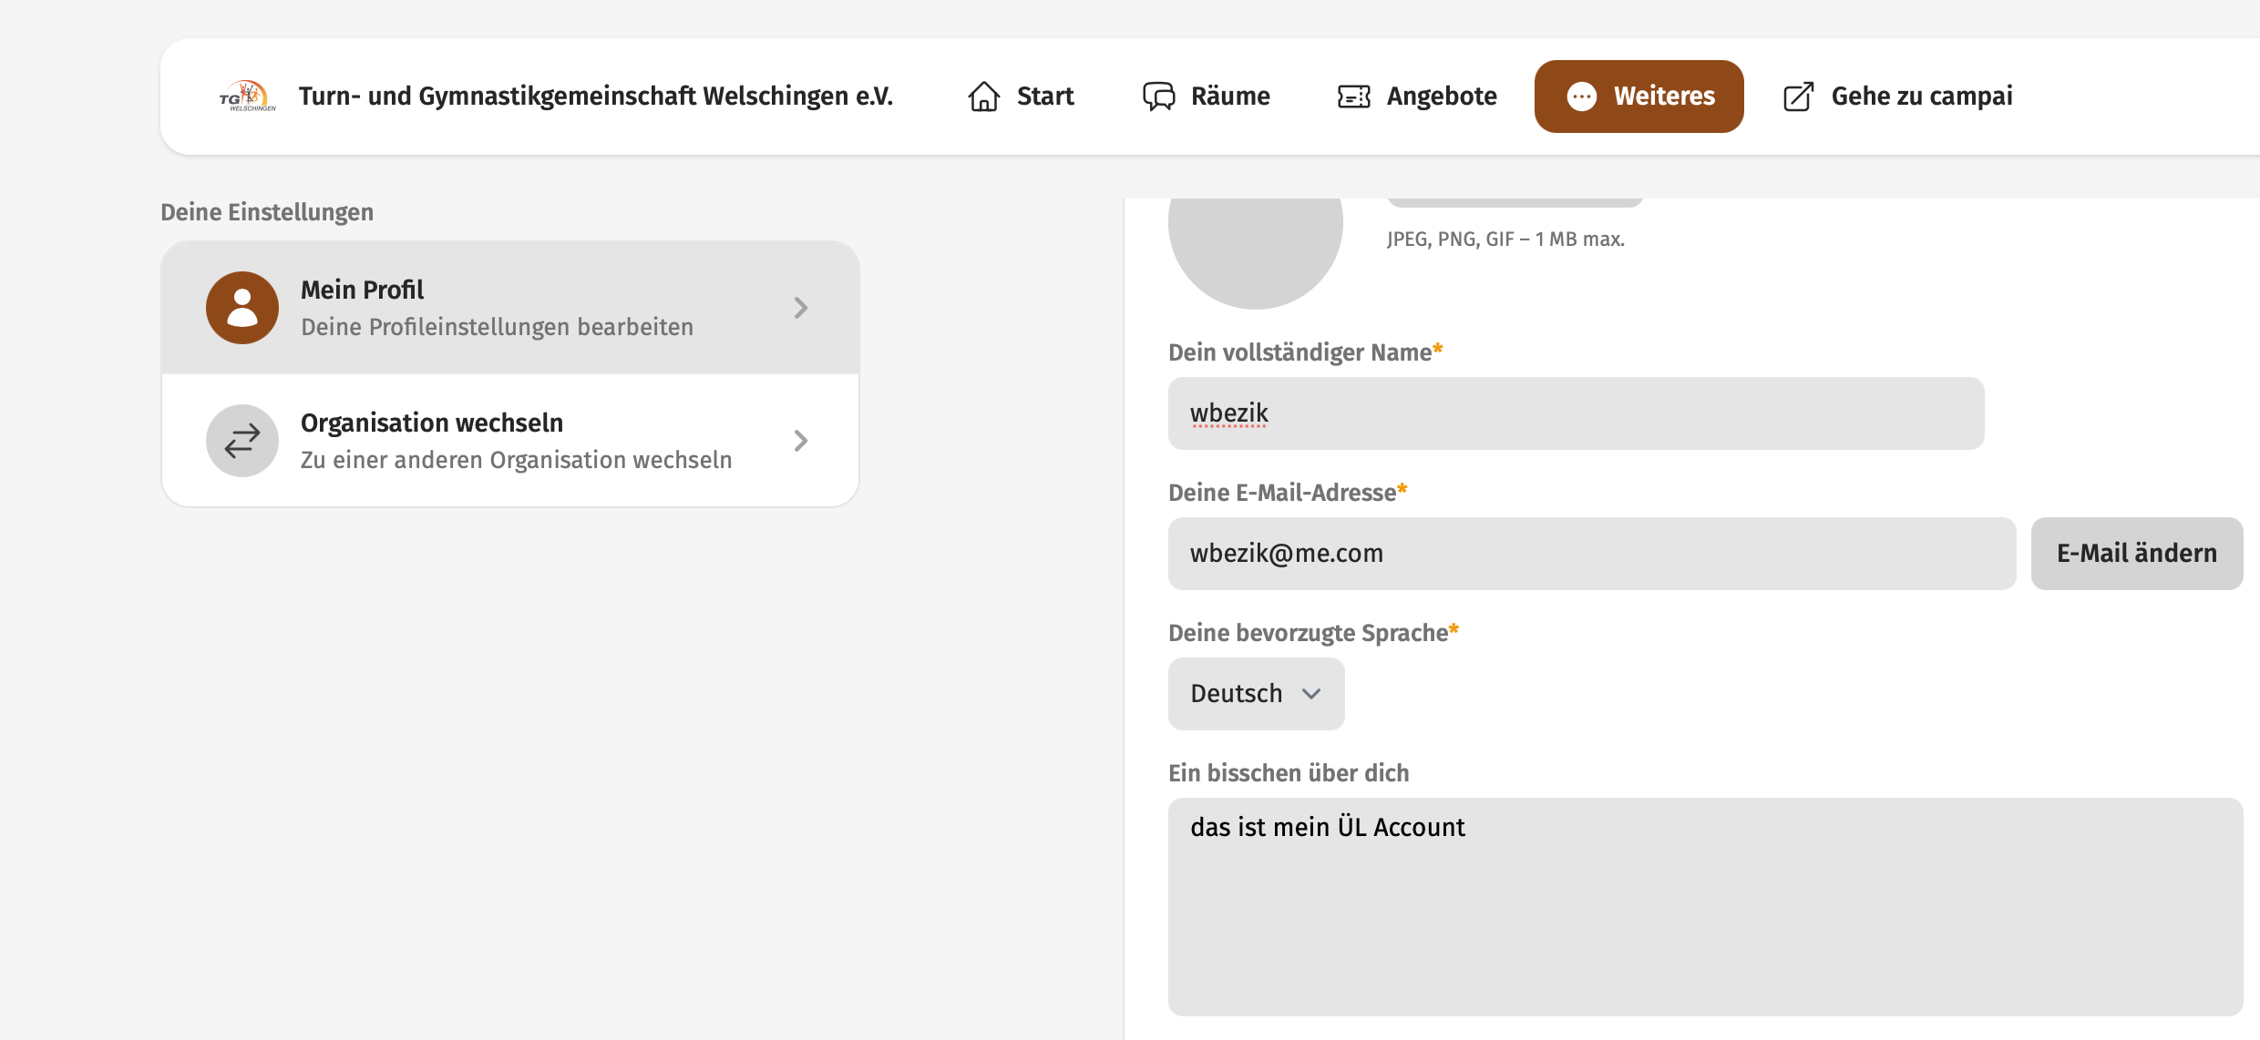Click the full name field containing wbezik
Screen dimensions: 2260x1040
point(1576,413)
